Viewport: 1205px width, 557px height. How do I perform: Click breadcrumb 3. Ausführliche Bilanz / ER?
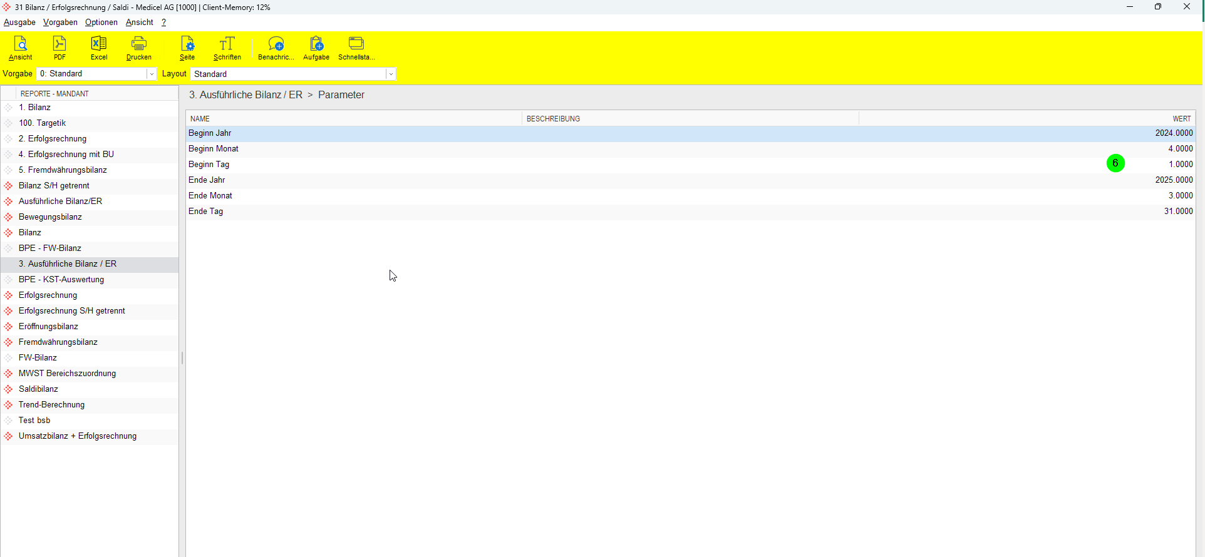pyautogui.click(x=246, y=95)
